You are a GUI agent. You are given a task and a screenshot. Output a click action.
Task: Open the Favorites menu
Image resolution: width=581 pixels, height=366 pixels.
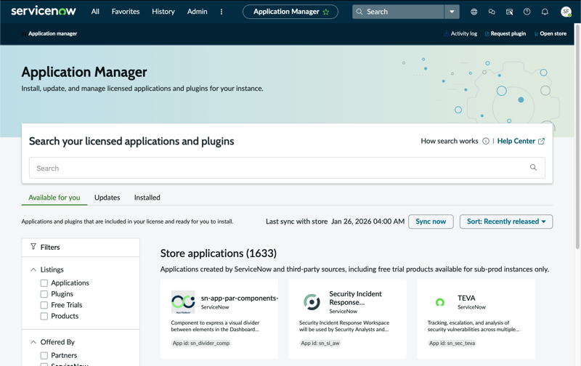click(126, 12)
